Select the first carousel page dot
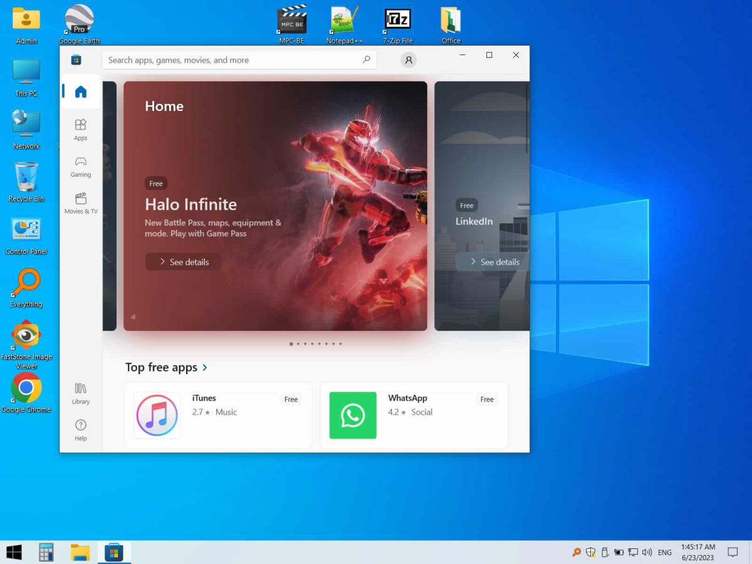Image resolution: width=752 pixels, height=564 pixels. 291,344
